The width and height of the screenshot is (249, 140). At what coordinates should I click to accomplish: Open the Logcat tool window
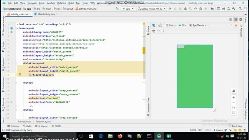[x=42, y=126]
